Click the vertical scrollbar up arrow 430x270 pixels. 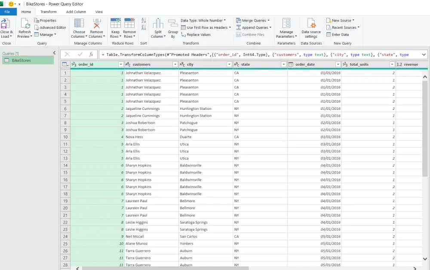coord(425,77)
